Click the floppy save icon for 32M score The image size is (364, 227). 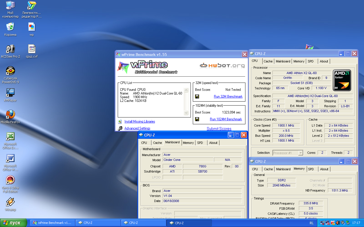click(x=197, y=96)
